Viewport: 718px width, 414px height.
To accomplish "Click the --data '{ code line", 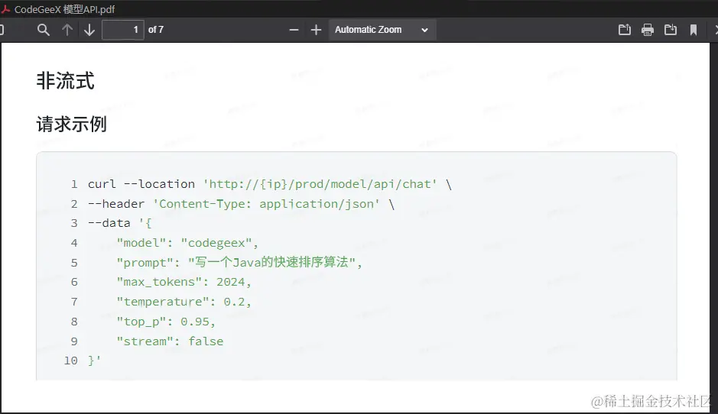I will click(120, 223).
